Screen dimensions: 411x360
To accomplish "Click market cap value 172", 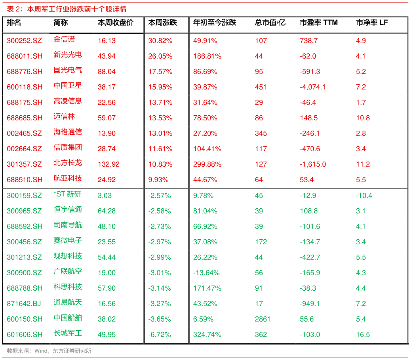I will point(261,242).
